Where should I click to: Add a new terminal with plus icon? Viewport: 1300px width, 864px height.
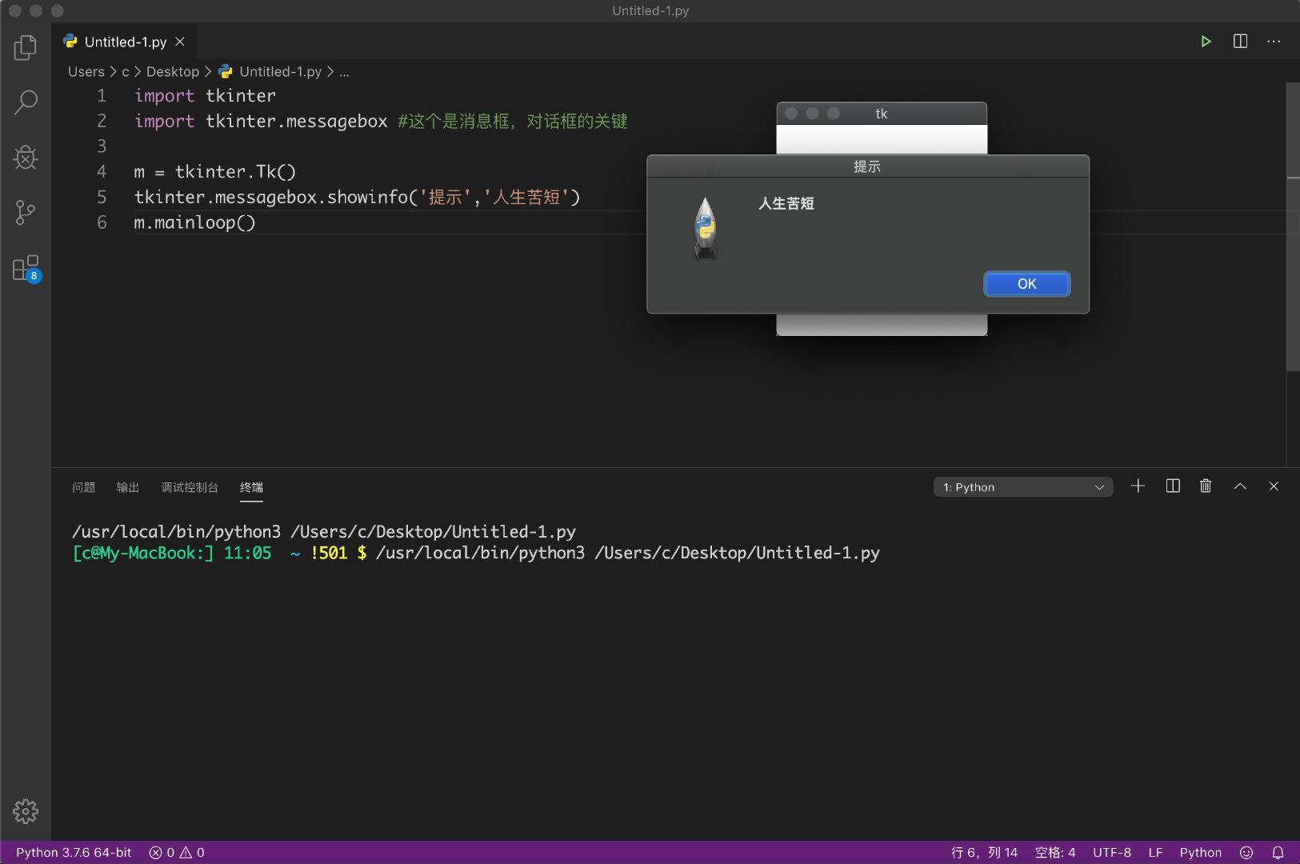[1138, 486]
